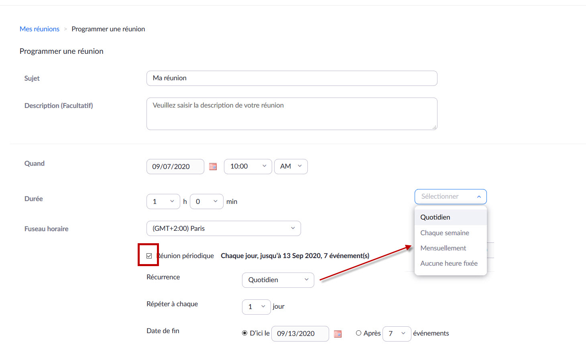Click into the Description text area

(292, 114)
